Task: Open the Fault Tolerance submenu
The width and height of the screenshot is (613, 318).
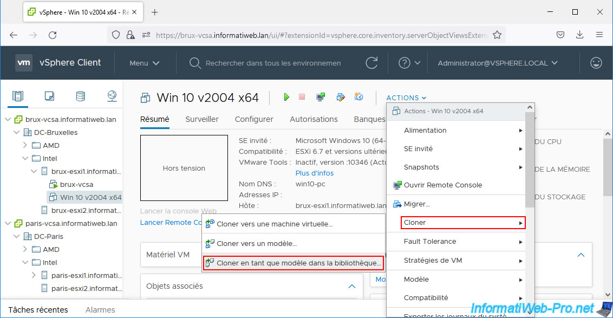Action: (x=457, y=241)
